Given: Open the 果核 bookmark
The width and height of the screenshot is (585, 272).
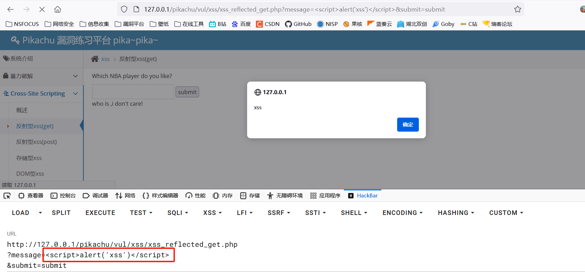Looking at the screenshot, I should point(353,24).
